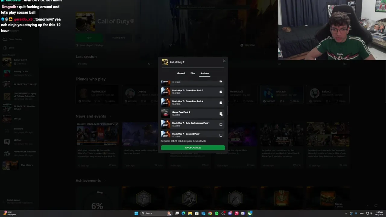Click the ENG language indicator
386x217 pixels.
point(362,213)
